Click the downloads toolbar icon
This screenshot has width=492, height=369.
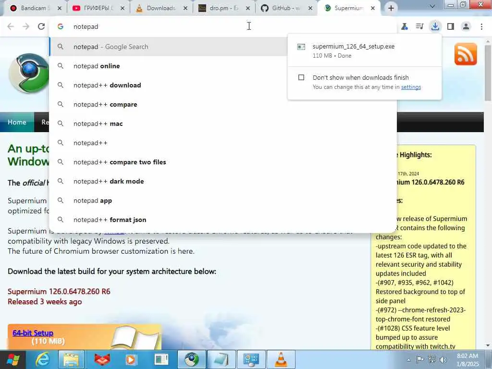click(435, 26)
